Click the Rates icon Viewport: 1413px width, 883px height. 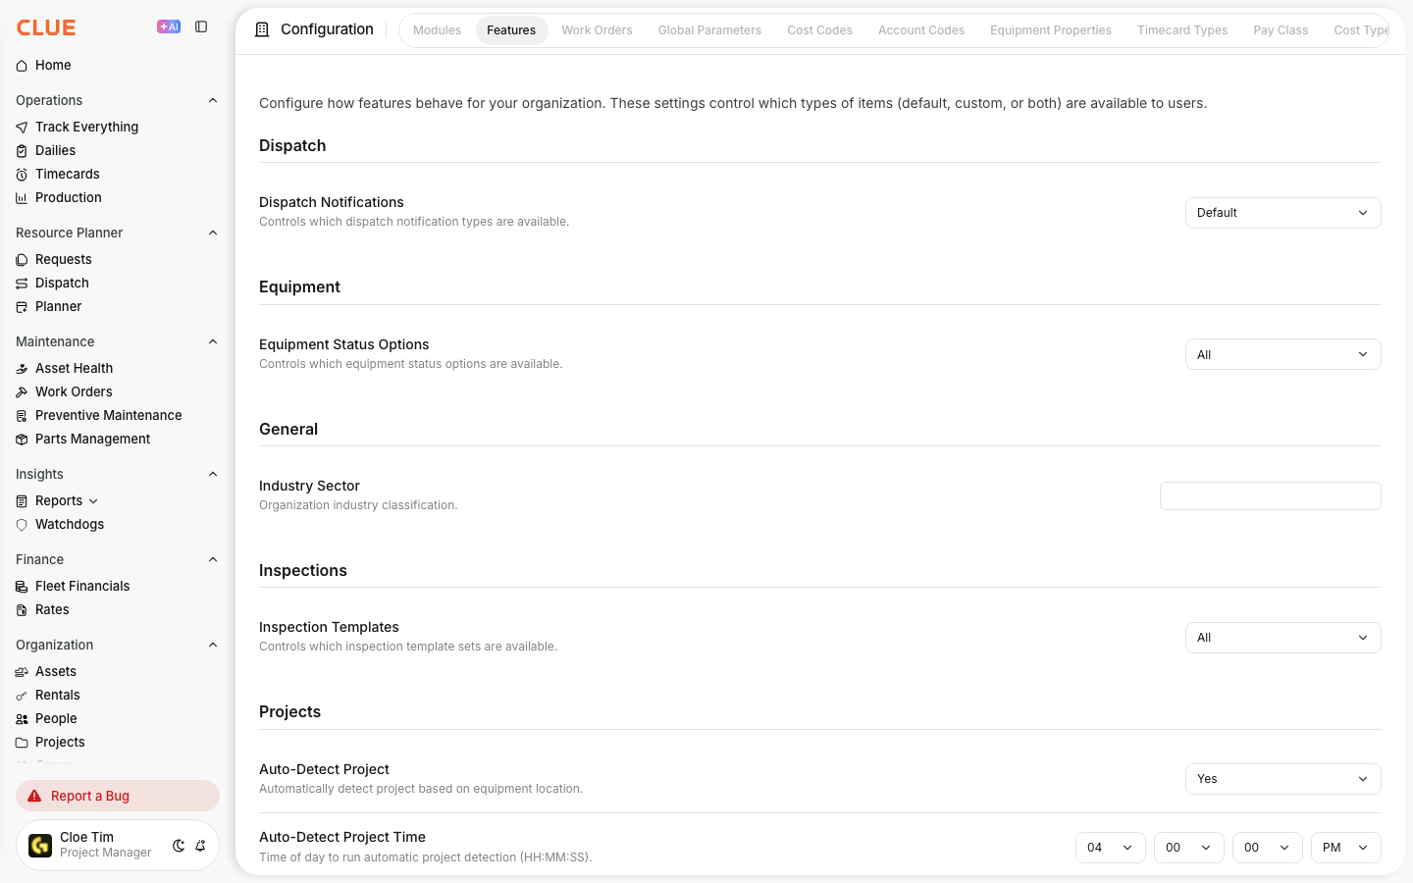pyautogui.click(x=22, y=610)
